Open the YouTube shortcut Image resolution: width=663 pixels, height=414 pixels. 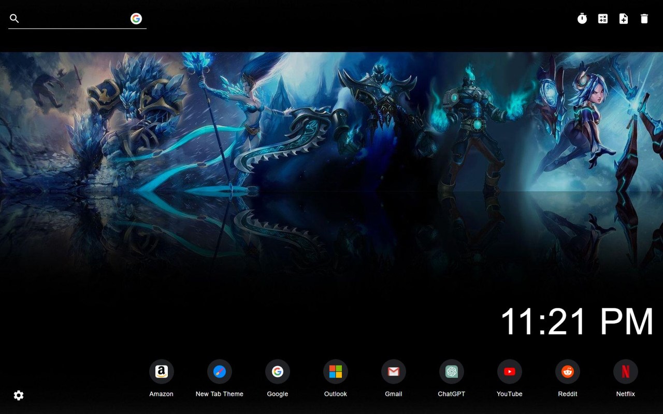(x=510, y=372)
